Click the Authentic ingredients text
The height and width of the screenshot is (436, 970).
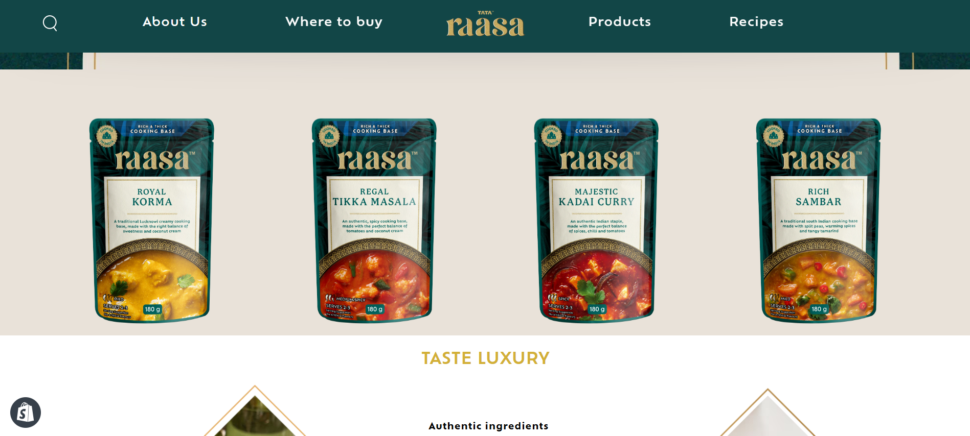[488, 426]
